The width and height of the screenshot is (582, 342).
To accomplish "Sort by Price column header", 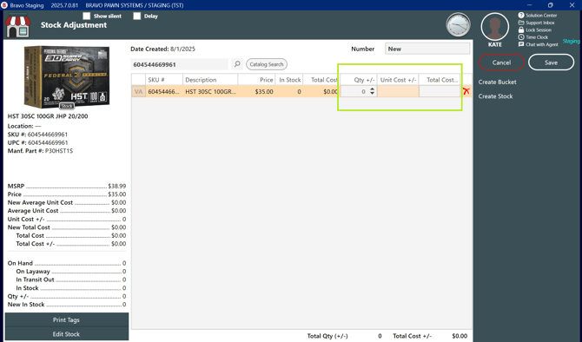I will [x=257, y=80].
